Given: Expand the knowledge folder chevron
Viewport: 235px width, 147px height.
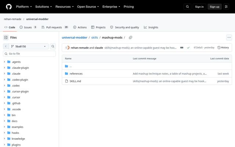Looking at the screenshot, I should 4,139.
